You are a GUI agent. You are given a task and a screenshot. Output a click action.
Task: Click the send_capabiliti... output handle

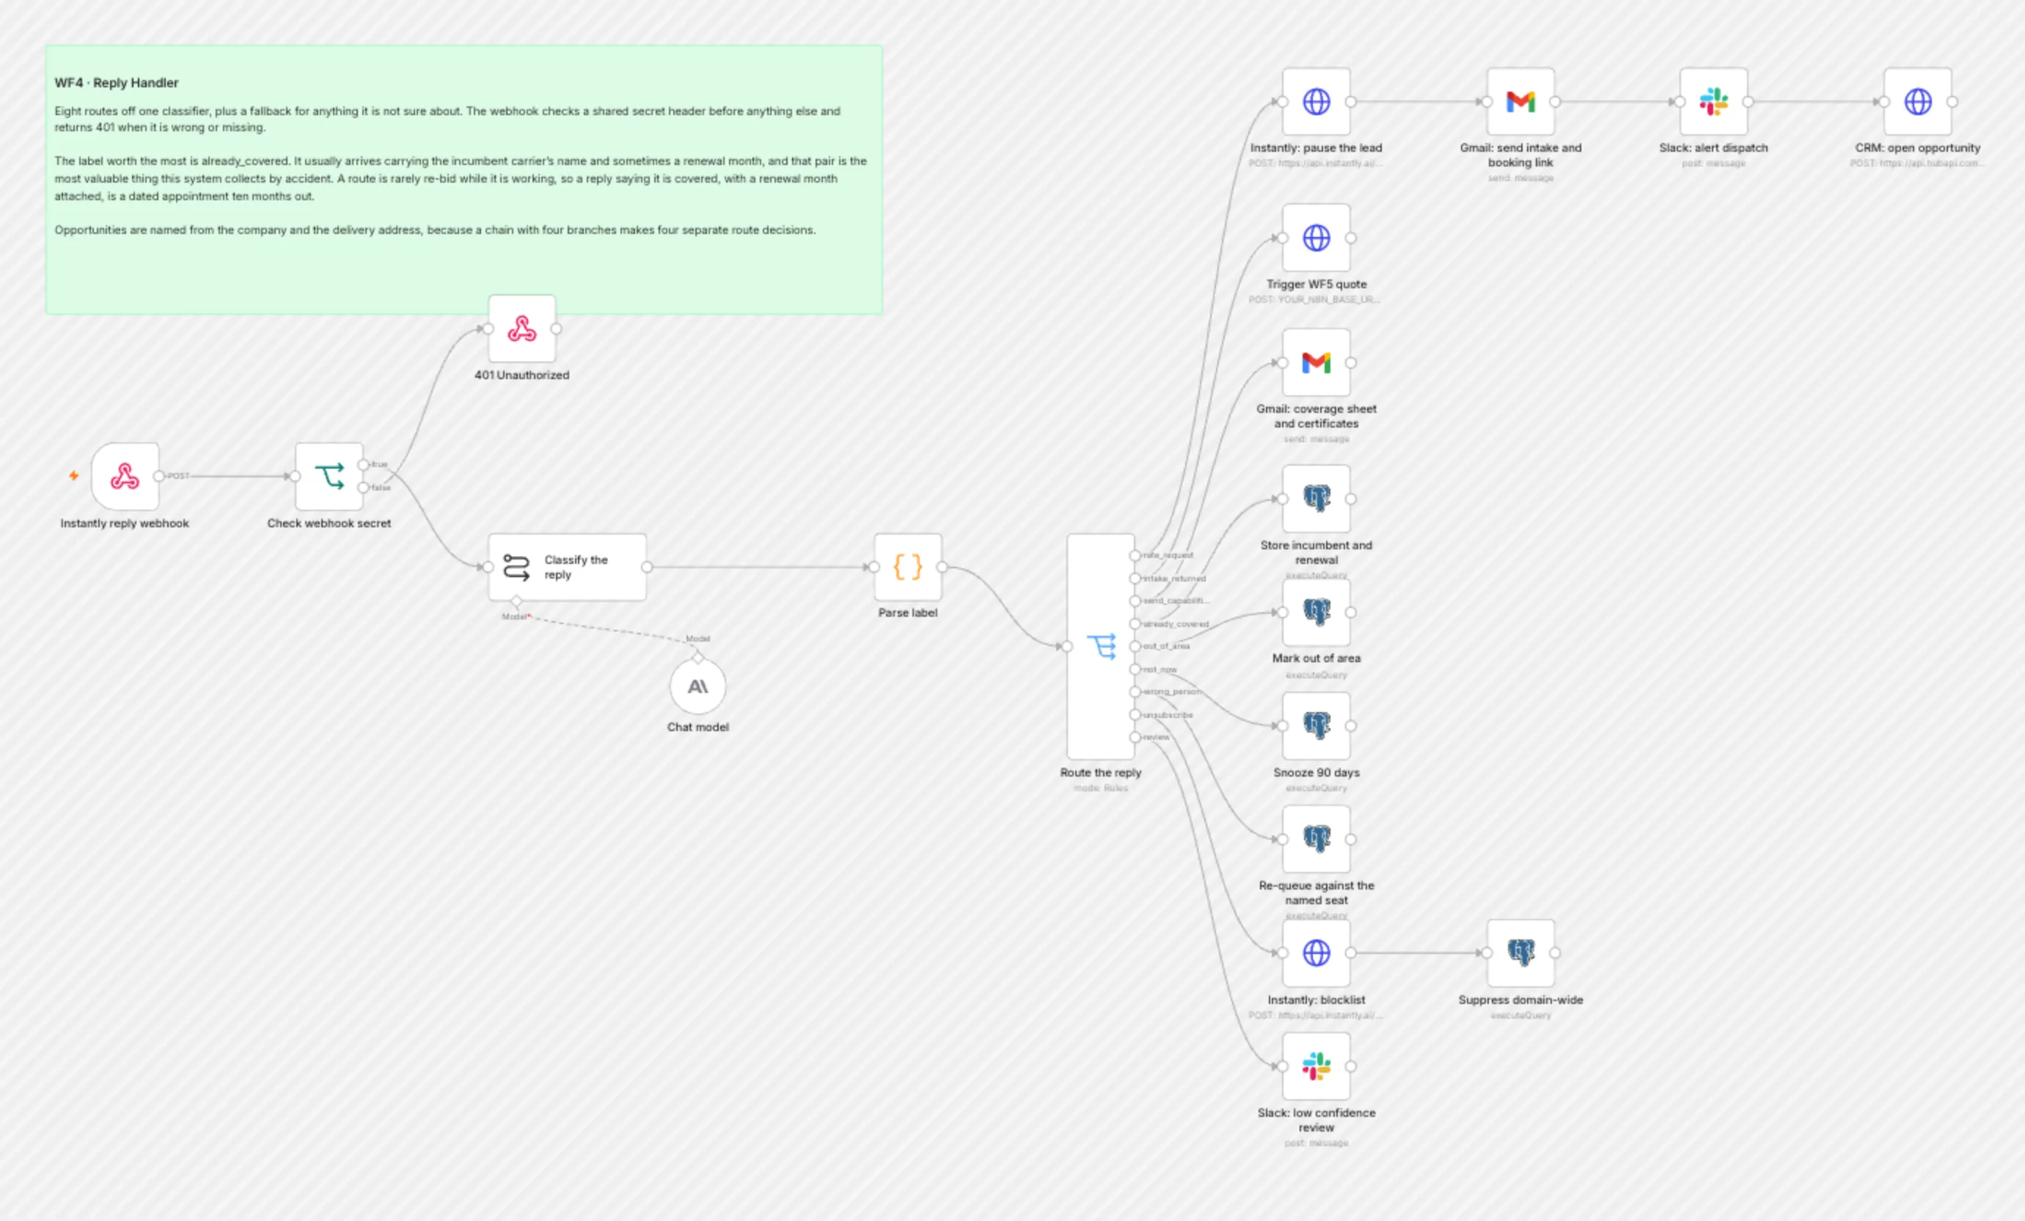click(x=1135, y=601)
